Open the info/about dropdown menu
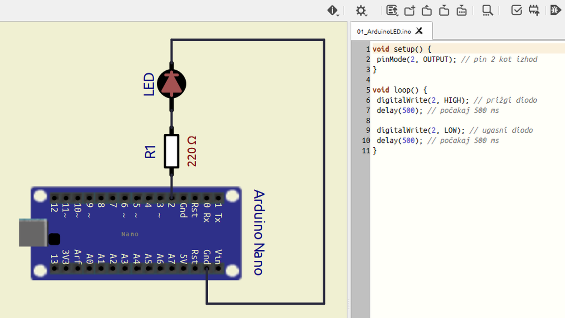 tap(333, 11)
